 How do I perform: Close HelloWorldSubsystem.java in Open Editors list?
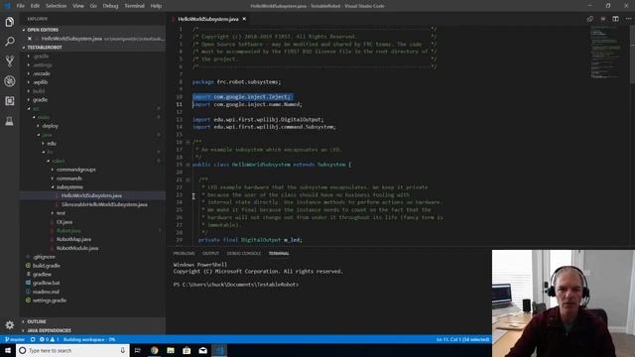pyautogui.click(x=30, y=39)
